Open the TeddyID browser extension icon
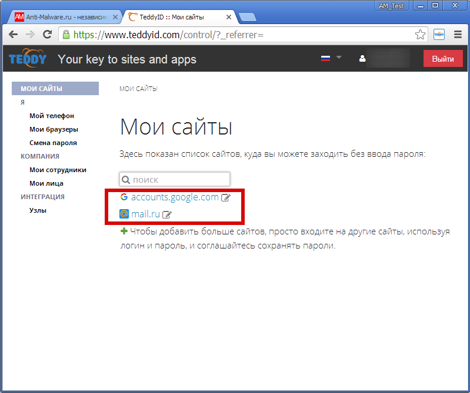The image size is (470, 393). pos(439,35)
